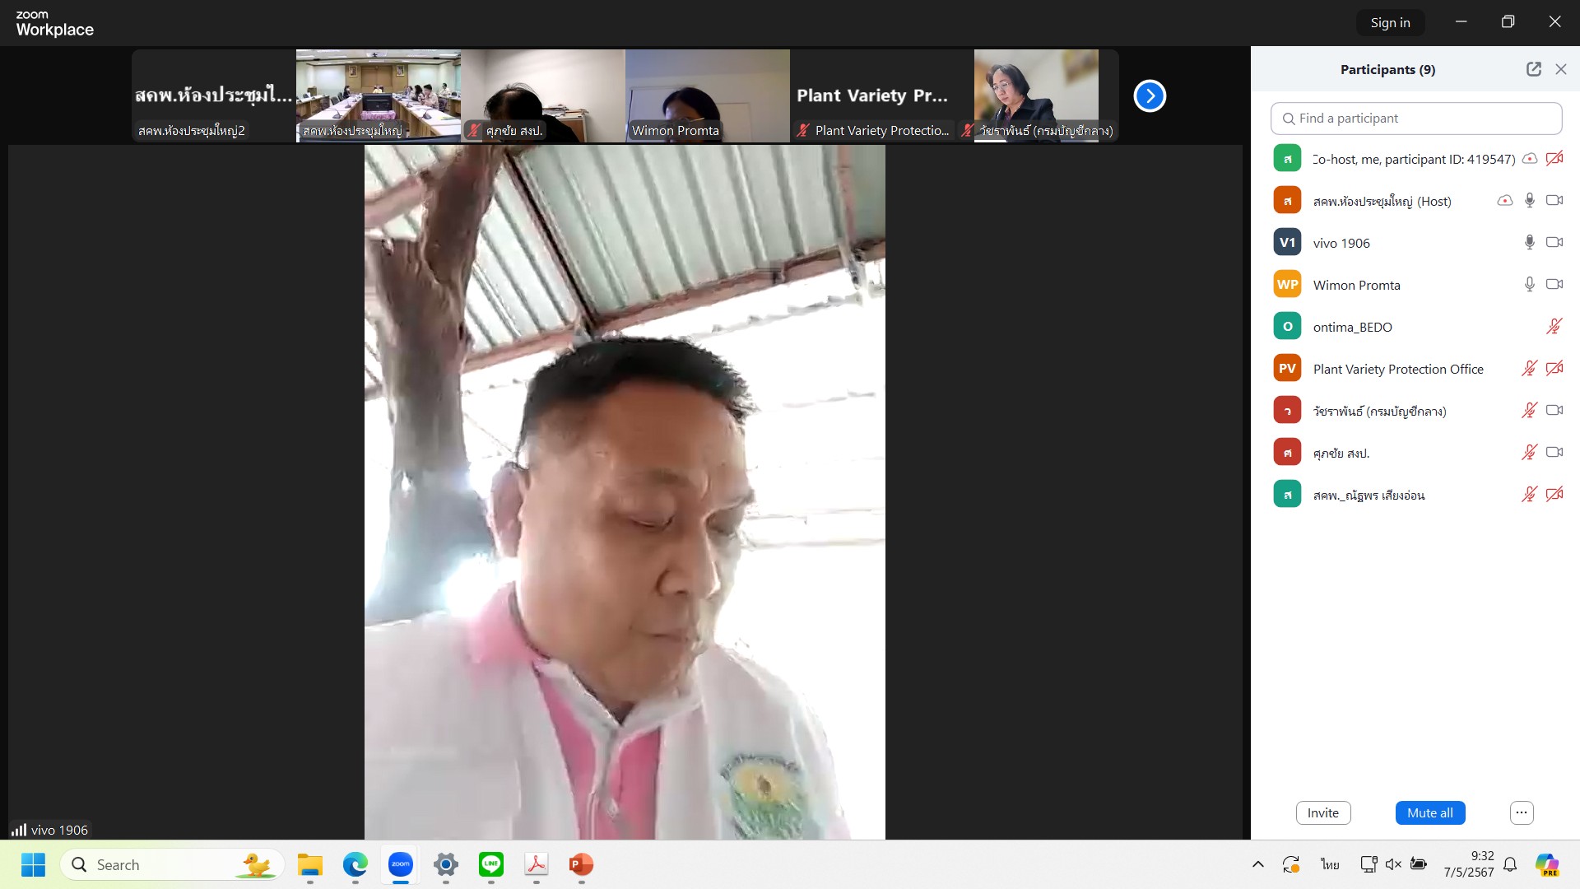Click the V1 avatar of vivo 1906
1580x889 pixels.
pos(1287,243)
